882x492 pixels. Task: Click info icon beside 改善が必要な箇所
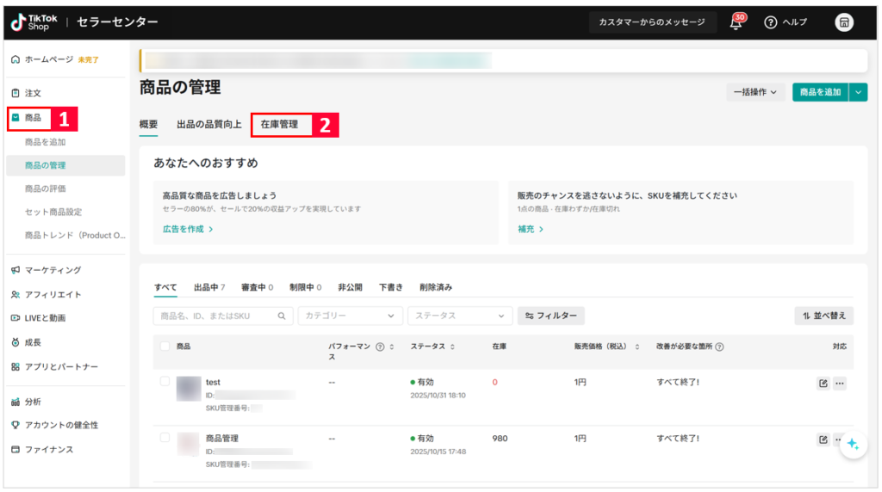click(719, 347)
